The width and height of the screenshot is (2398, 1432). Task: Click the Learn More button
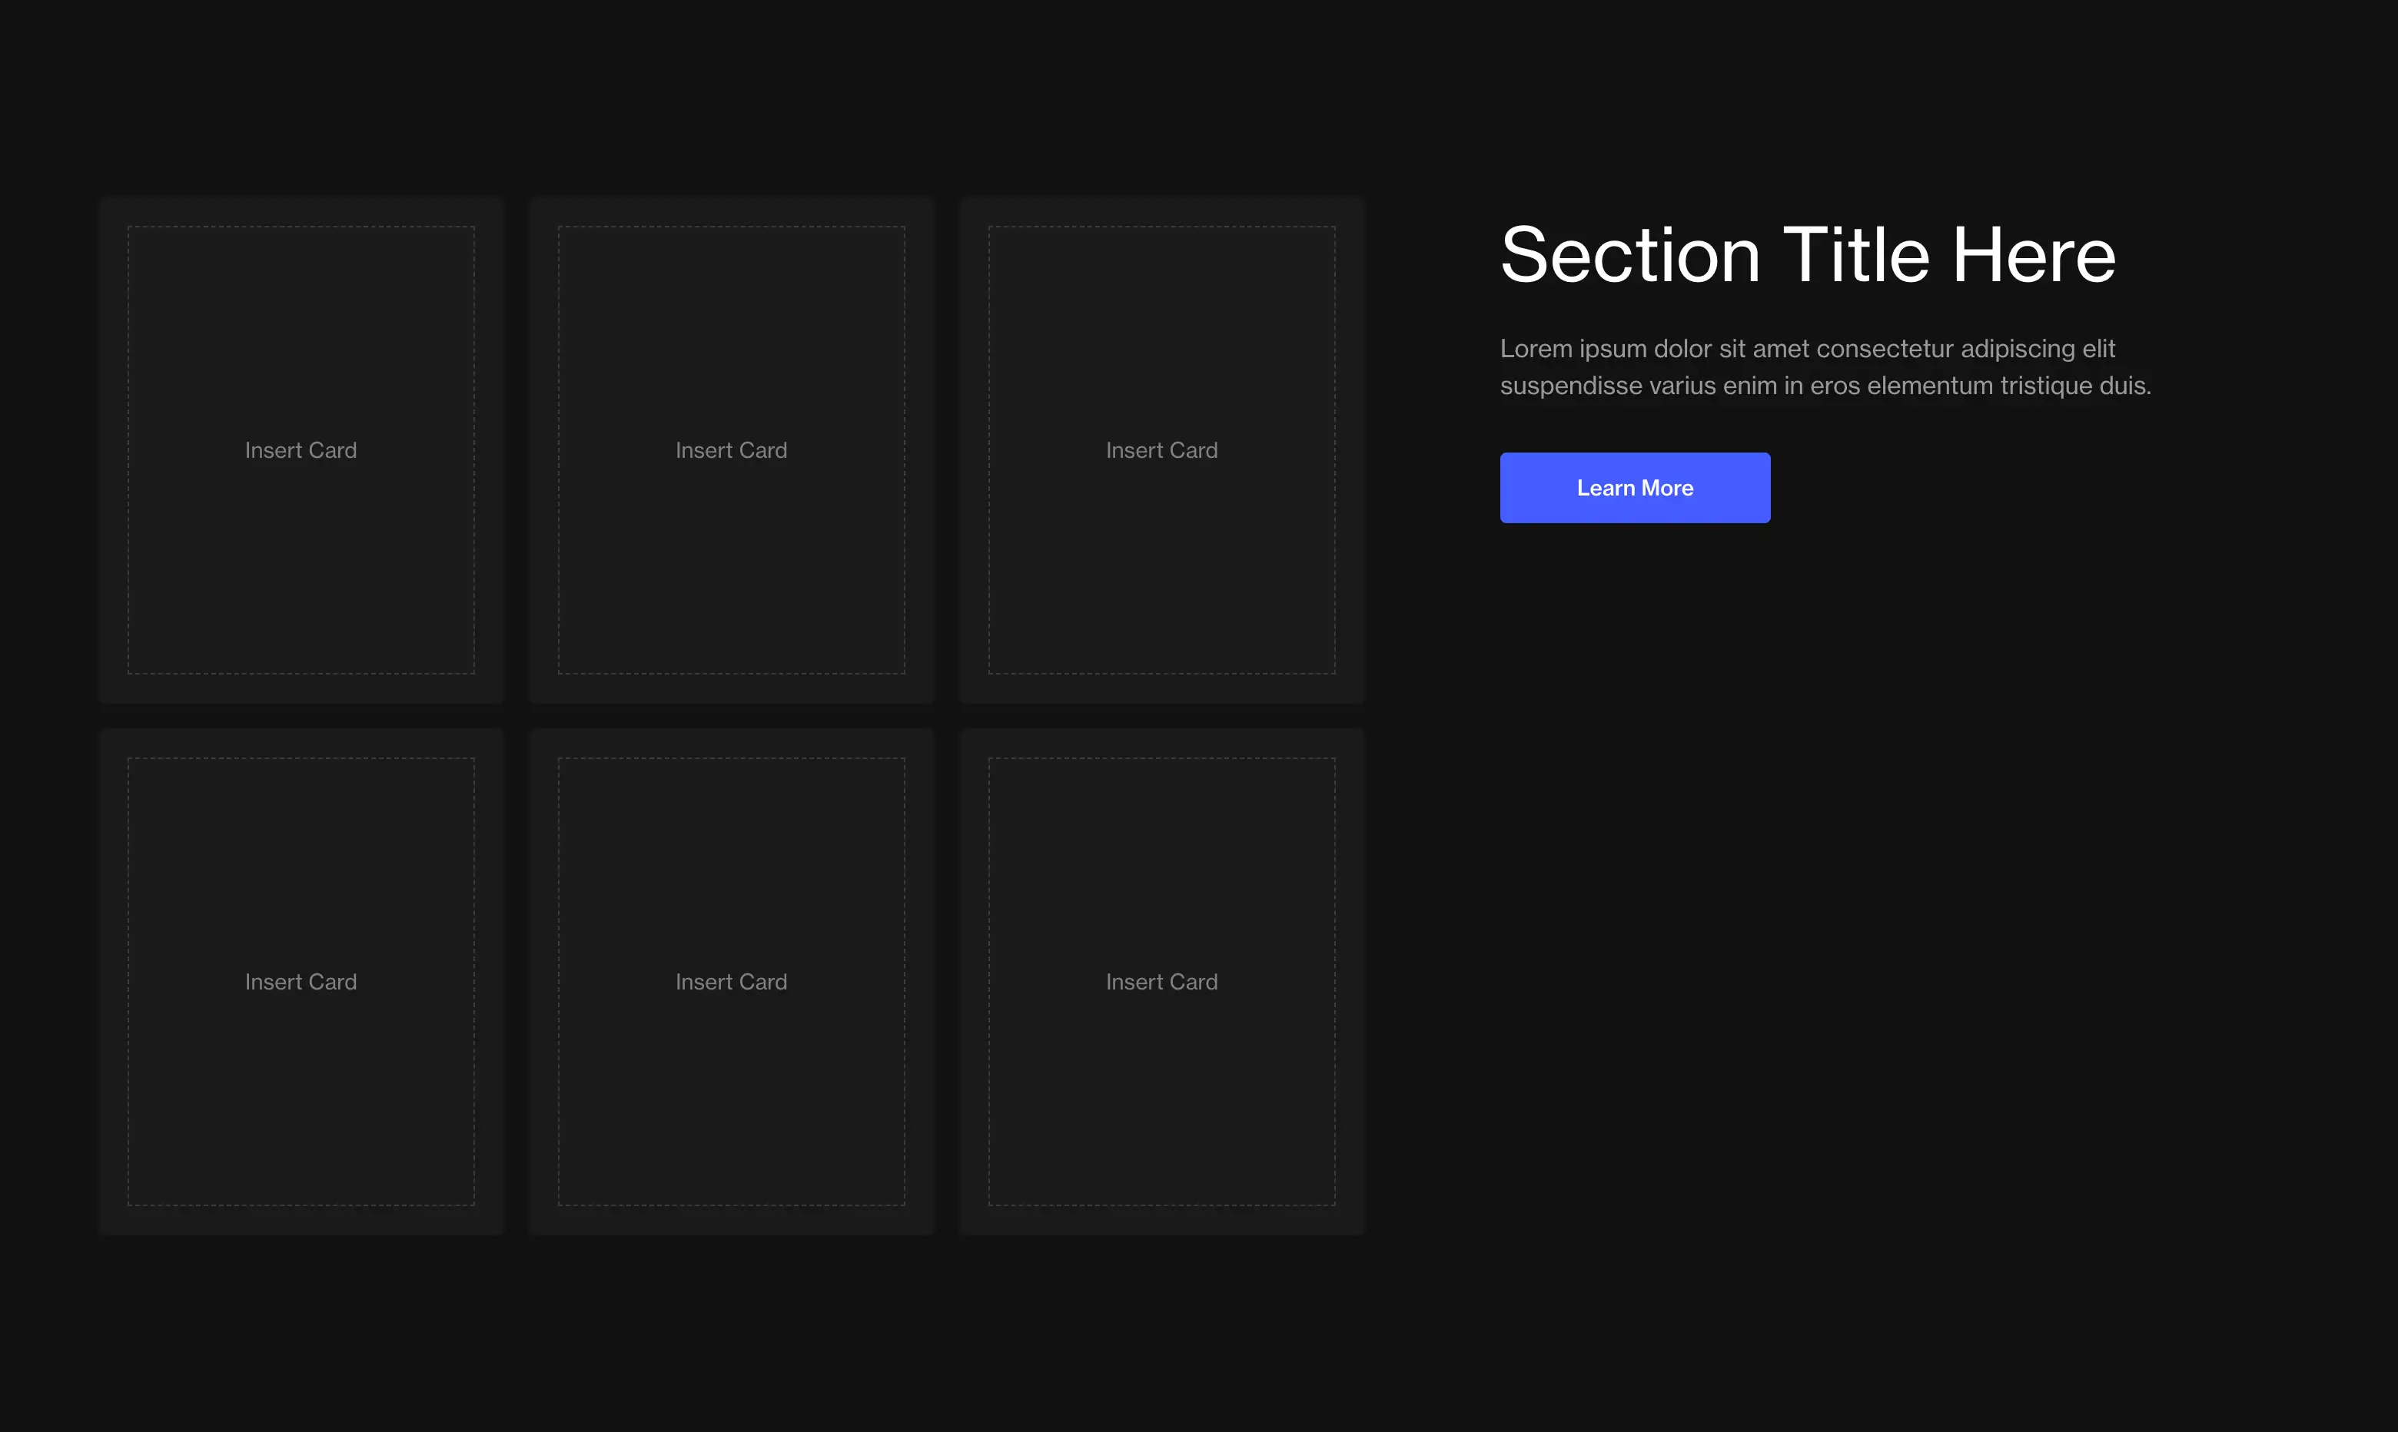point(1634,489)
